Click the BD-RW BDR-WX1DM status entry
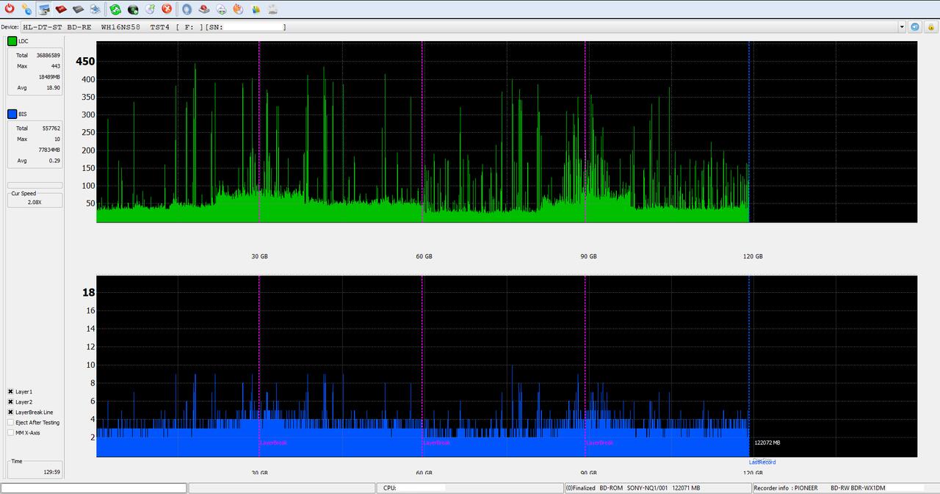Viewport: 940px width, 494px height. point(858,488)
